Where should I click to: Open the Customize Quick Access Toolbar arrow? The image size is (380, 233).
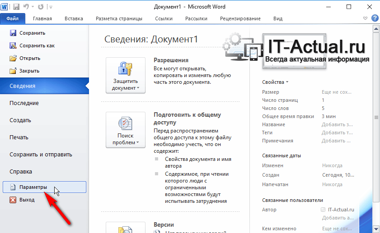tap(50, 7)
